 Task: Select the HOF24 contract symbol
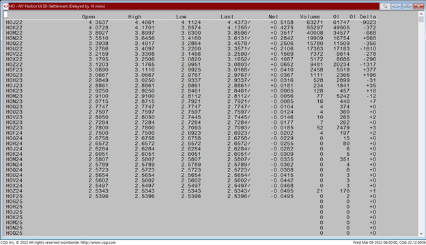[x=14, y=133]
